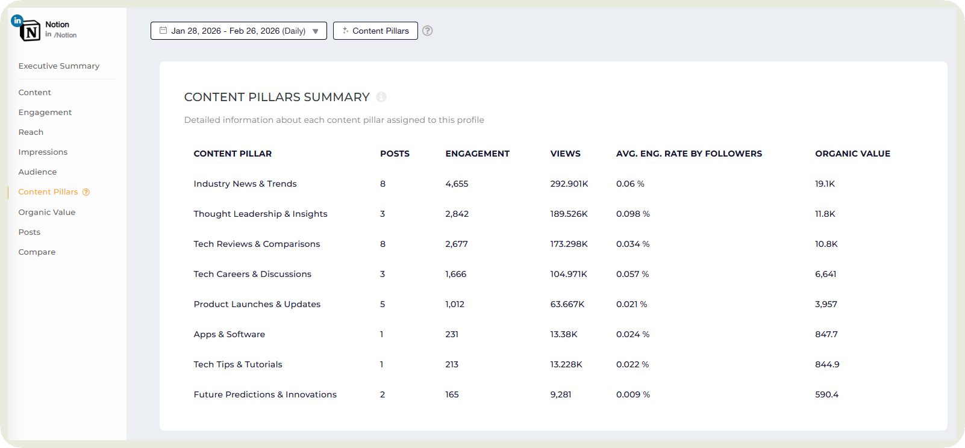Click views value 9,281
The width and height of the screenshot is (965, 448).
560,394
